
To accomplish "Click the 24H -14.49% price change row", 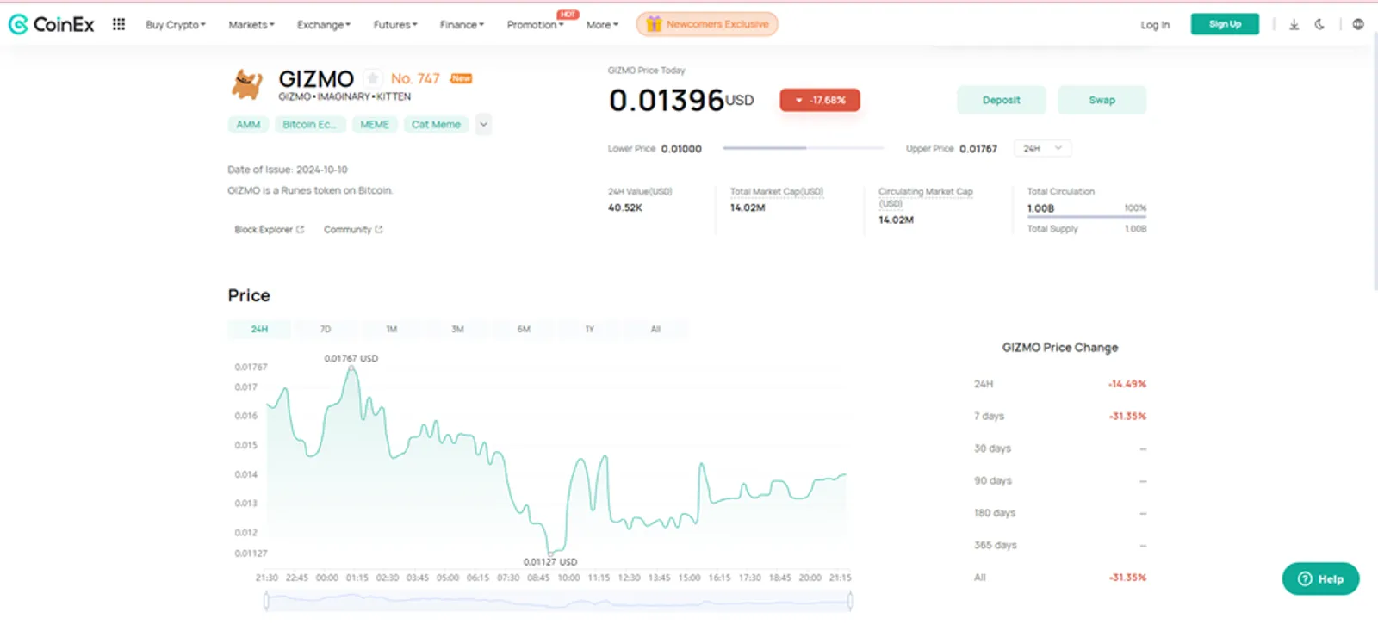I will click(1060, 384).
